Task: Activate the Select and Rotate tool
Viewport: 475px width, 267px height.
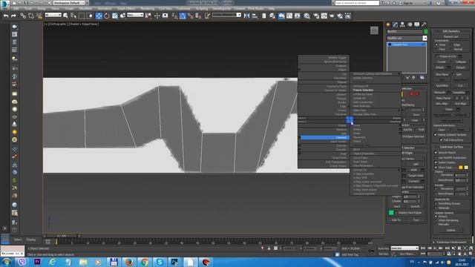Action: pyautogui.click(x=107, y=16)
